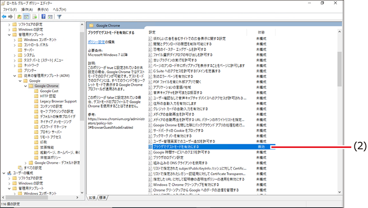Select the PDF ファイルを常に外部アプリで開く policy
Screen dimensions: 368x208
(x=177, y=82)
